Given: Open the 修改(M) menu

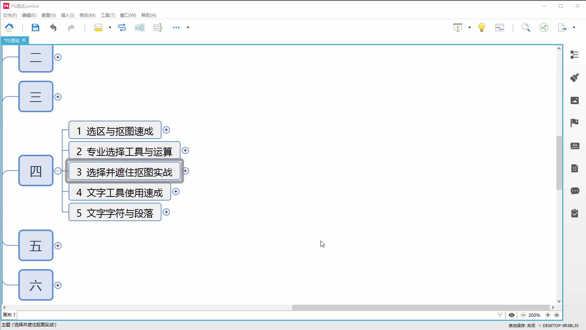Looking at the screenshot, I should 87,15.
